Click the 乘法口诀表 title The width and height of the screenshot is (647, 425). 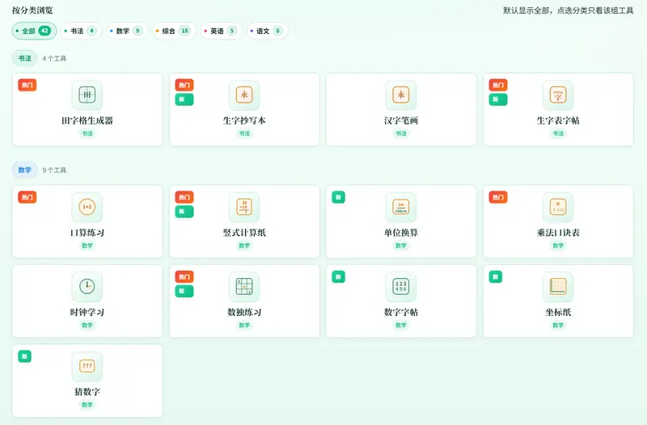pos(558,233)
